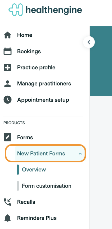Viewport: 112px width, 229px height.
Task: Click the Reminders Plus bell icon
Action: [8, 218]
